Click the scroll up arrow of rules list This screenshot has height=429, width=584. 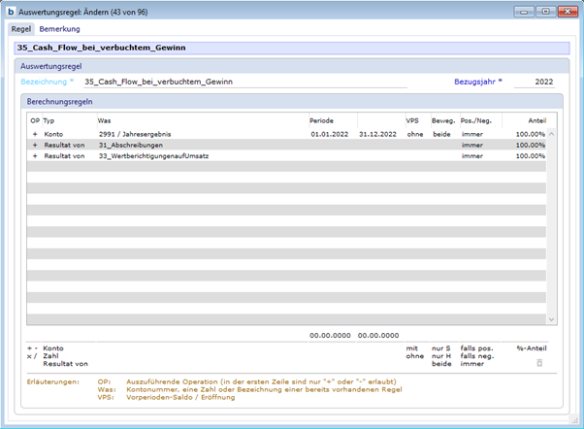point(552,134)
